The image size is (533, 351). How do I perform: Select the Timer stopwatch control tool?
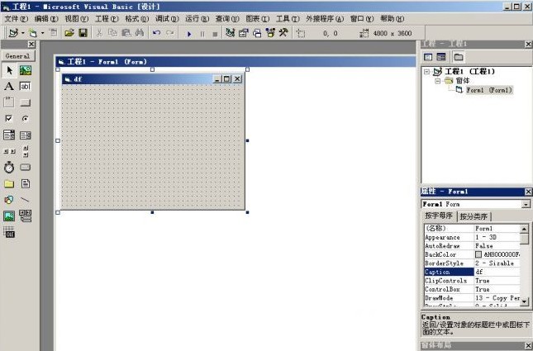(9, 167)
